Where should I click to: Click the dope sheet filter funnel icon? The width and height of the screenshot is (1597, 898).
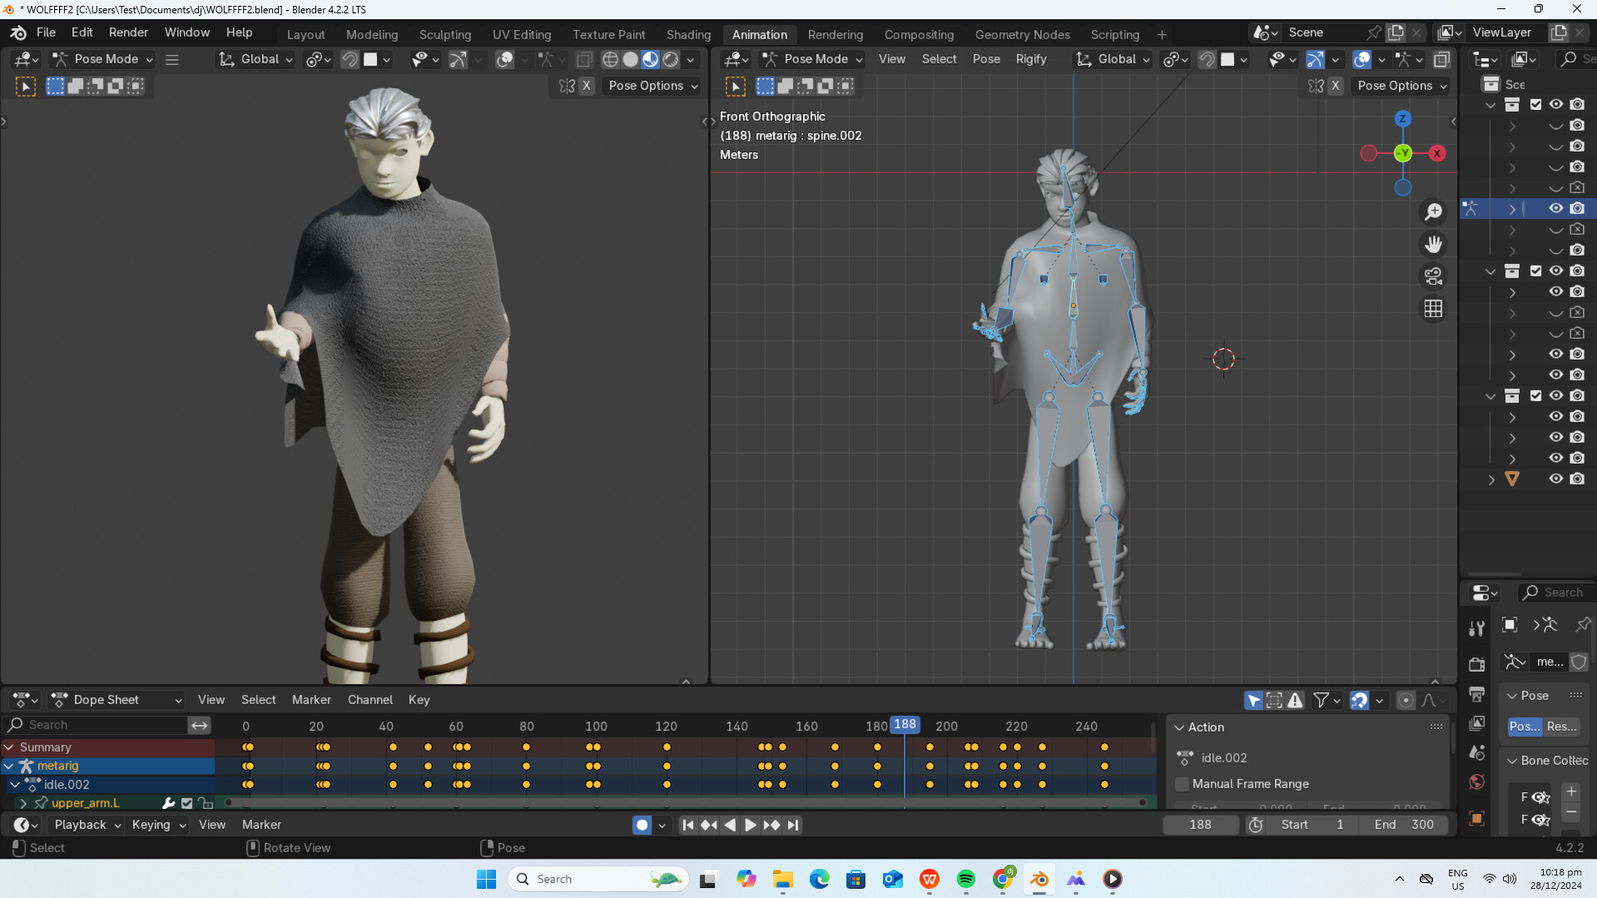1322,700
